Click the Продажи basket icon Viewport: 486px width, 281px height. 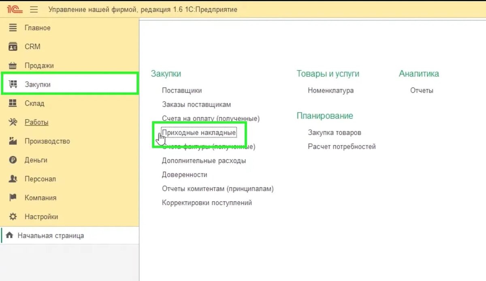pyautogui.click(x=13, y=66)
